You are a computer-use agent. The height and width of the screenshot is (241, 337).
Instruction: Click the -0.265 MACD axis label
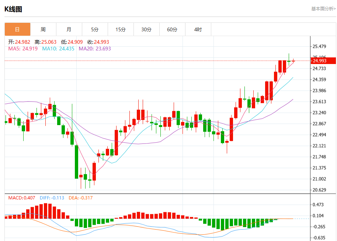point(319,227)
